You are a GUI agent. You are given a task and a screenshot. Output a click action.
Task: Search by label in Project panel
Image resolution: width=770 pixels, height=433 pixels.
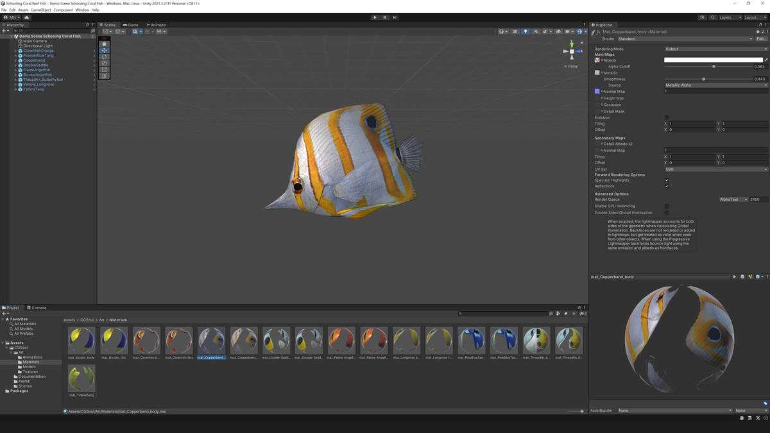[566, 314]
